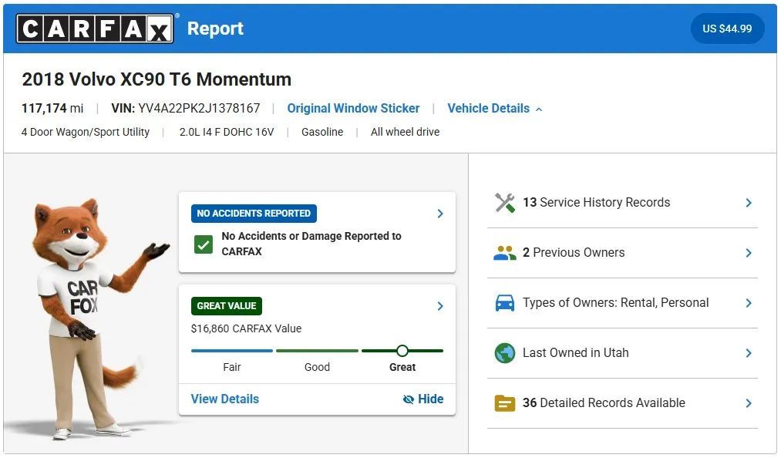Click the 36 Detailed Records Available text
This screenshot has width=781, height=458.
(x=604, y=402)
